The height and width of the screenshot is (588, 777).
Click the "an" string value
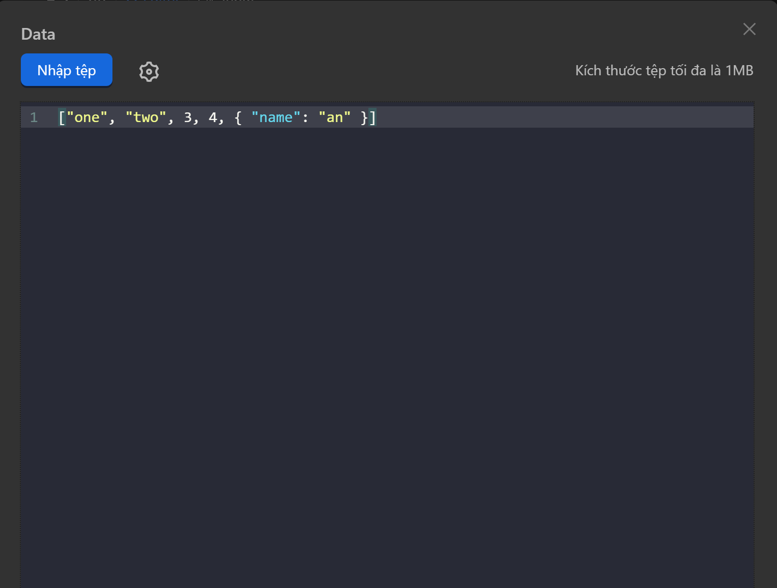tap(334, 117)
